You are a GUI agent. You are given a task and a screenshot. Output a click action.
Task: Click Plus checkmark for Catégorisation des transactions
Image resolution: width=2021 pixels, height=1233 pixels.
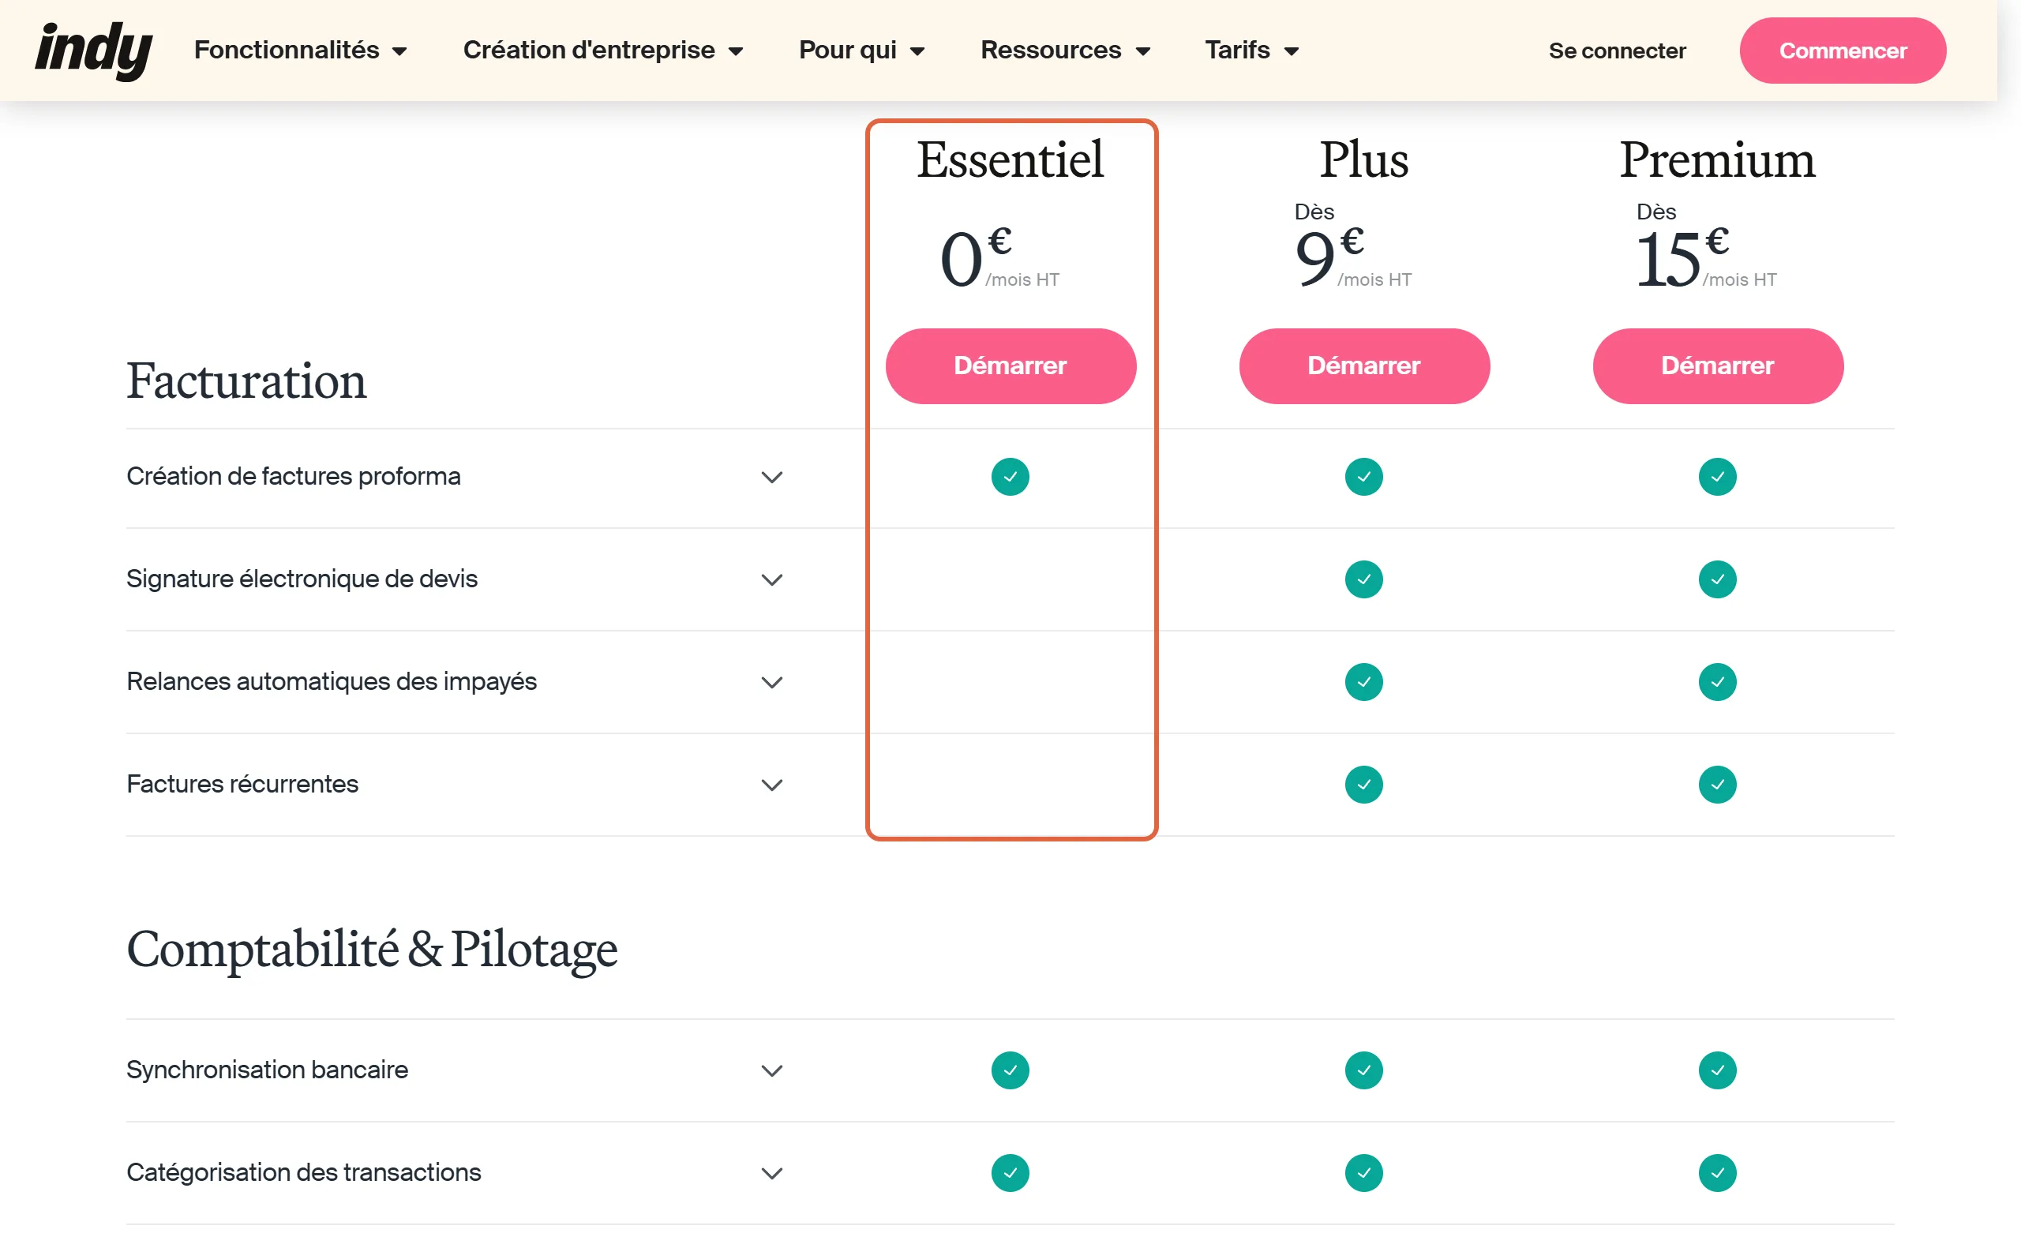1364,1173
